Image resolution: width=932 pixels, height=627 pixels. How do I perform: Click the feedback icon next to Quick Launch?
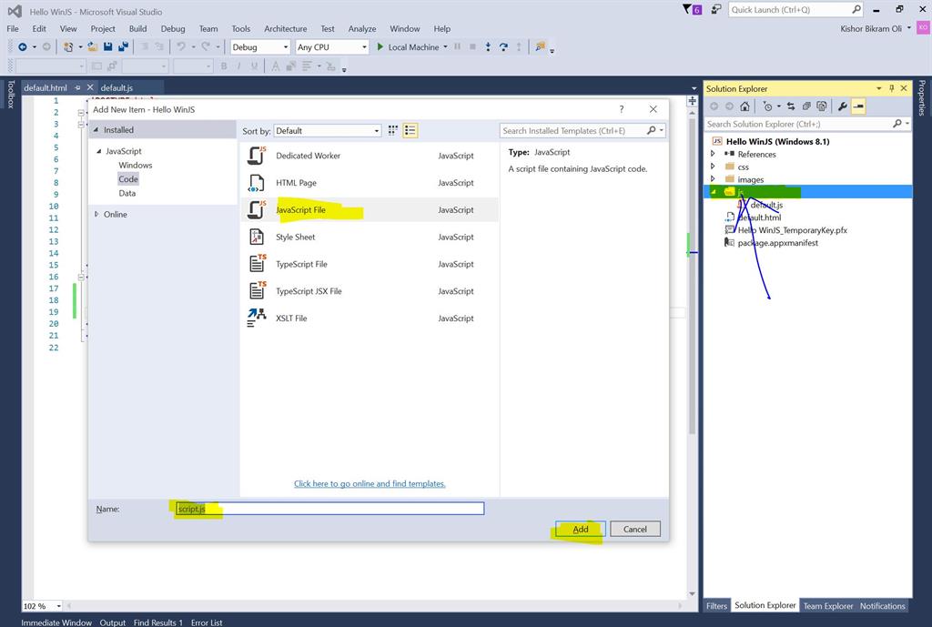pyautogui.click(x=716, y=9)
